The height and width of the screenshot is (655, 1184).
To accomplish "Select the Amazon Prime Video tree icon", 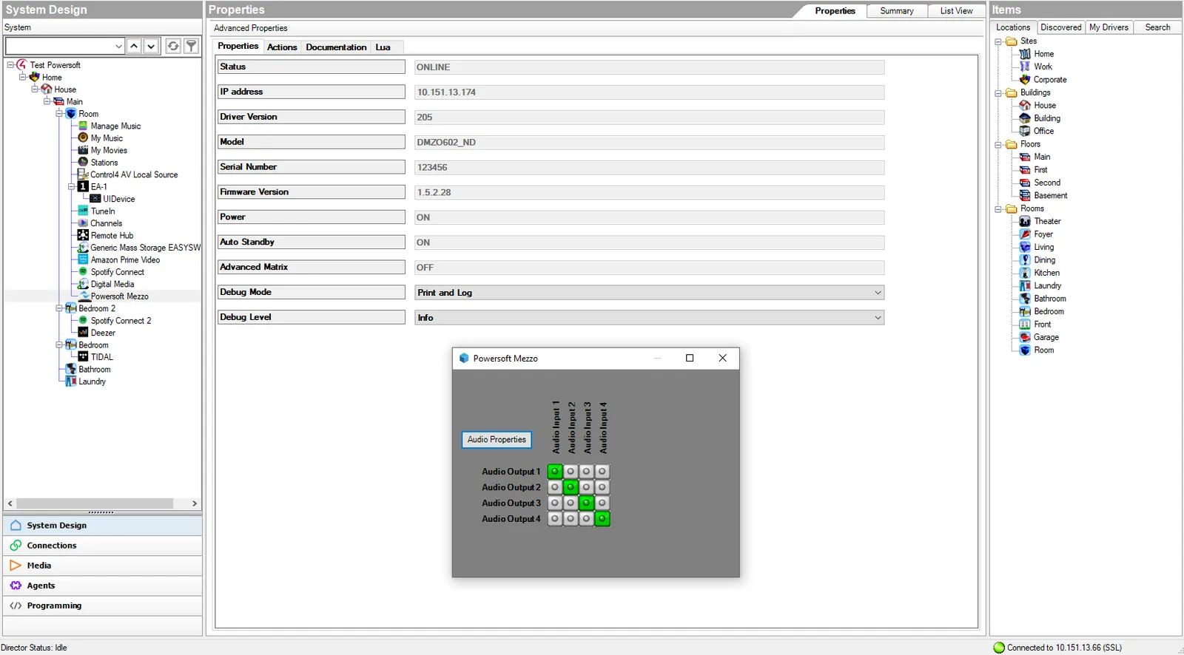I will point(83,259).
